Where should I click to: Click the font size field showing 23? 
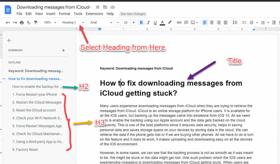pyautogui.click(x=126, y=23)
